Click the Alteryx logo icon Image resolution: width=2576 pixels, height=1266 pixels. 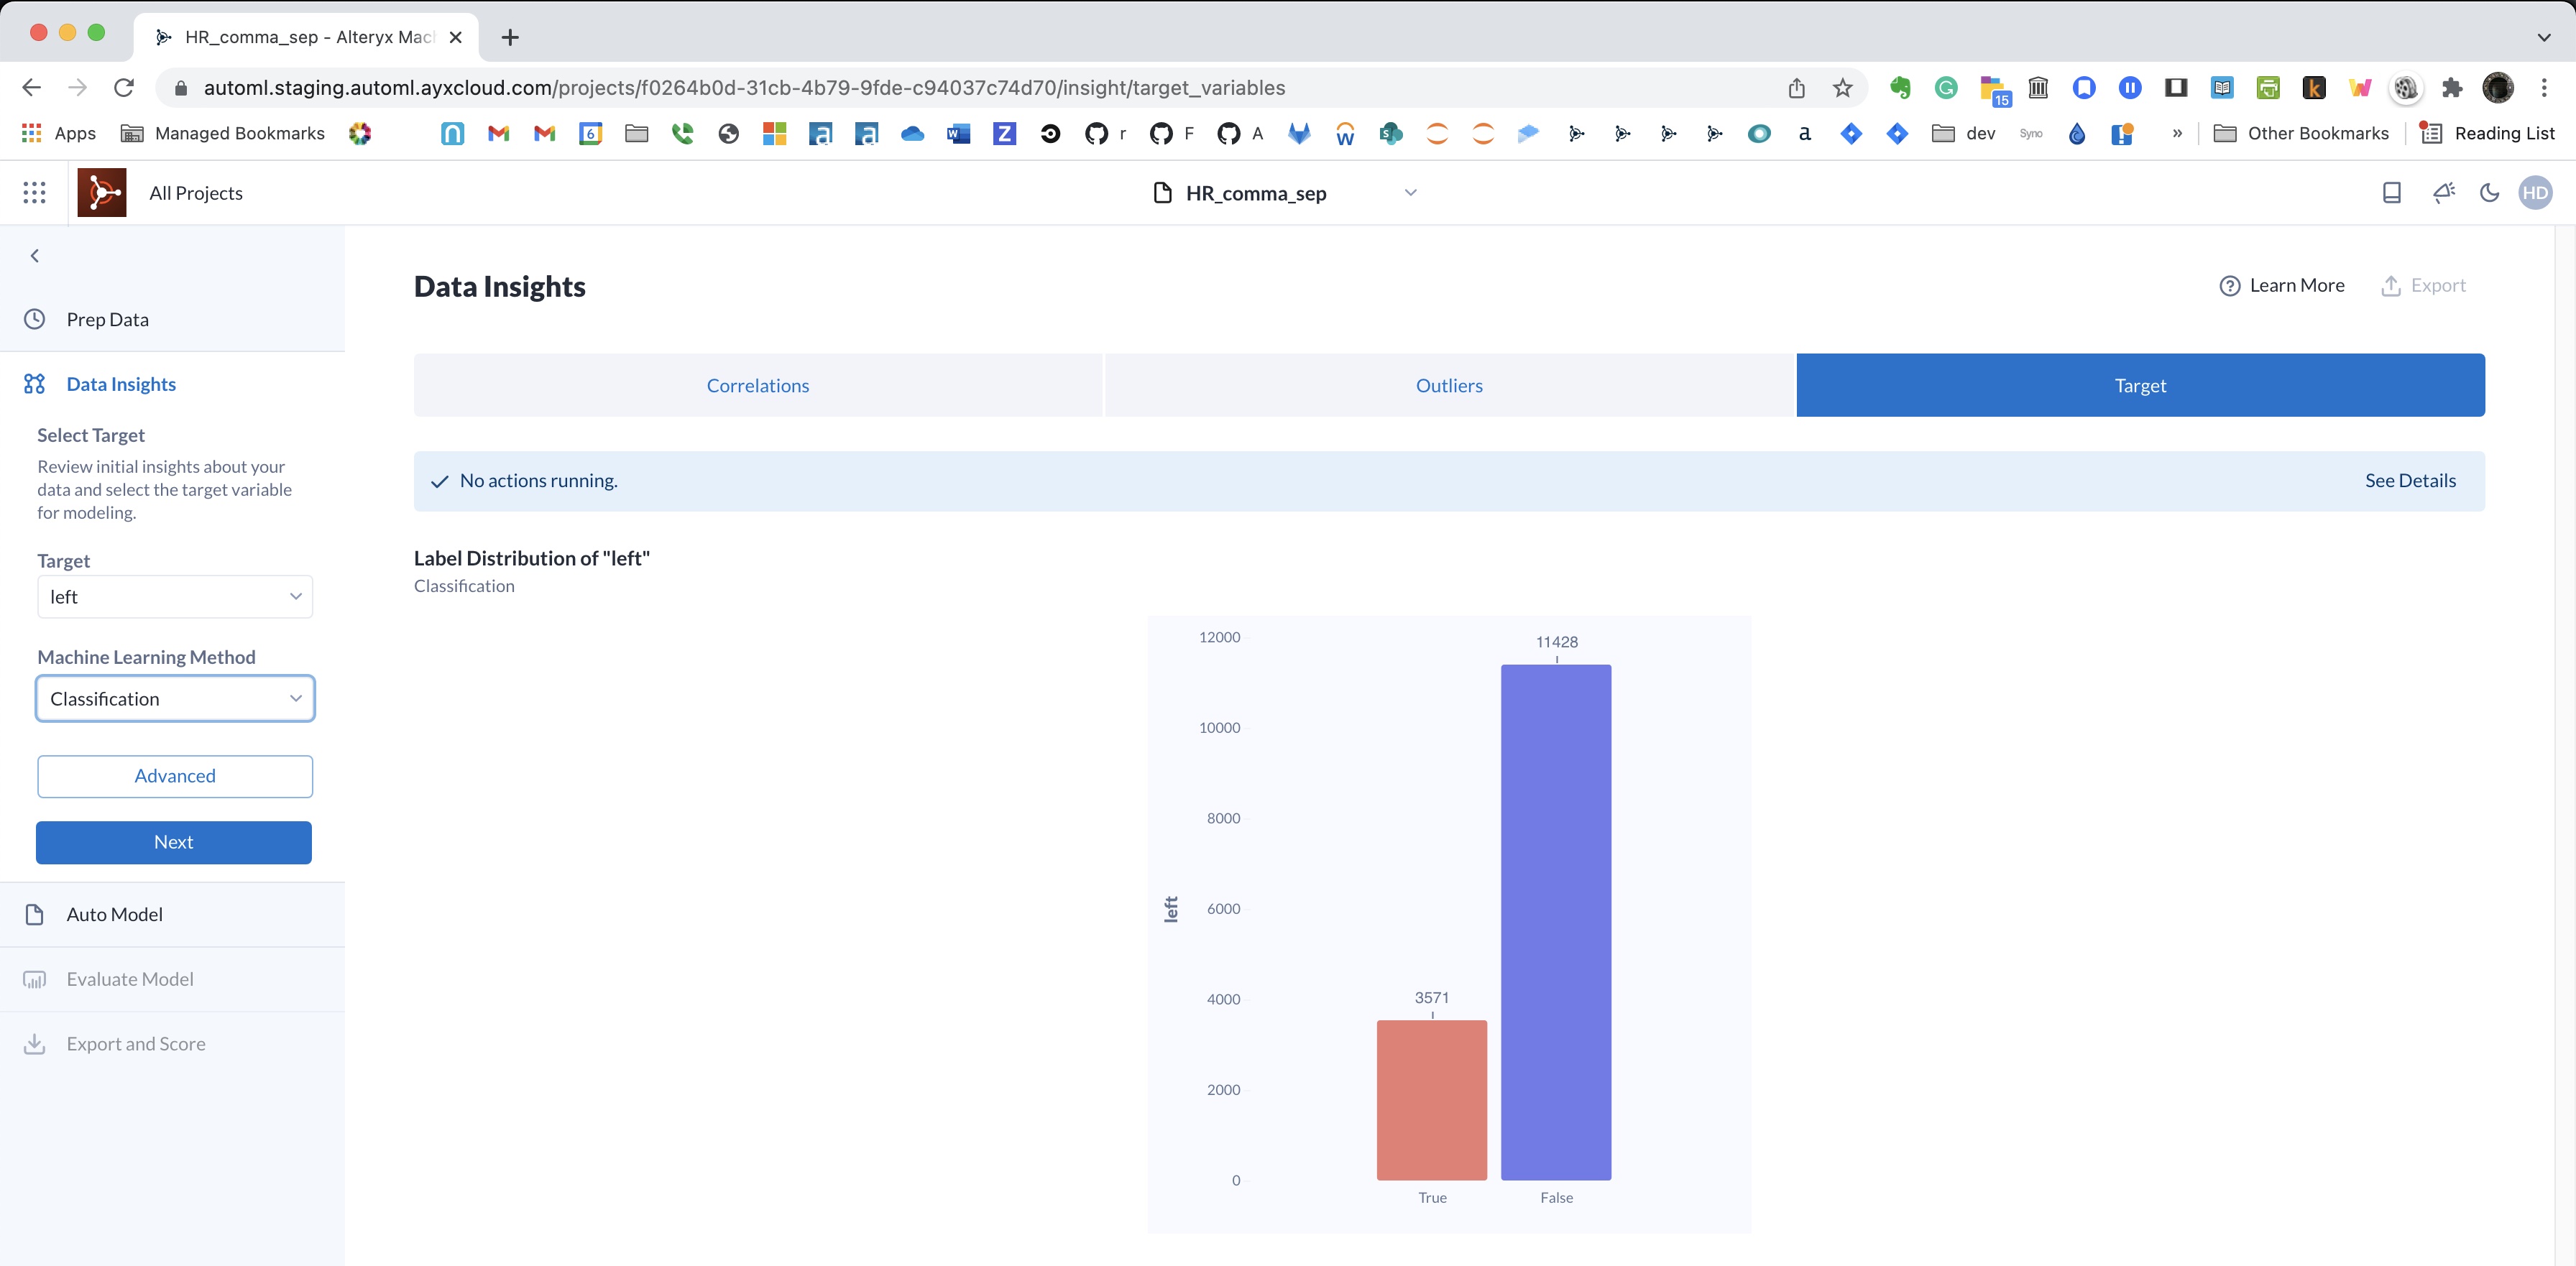[x=102, y=192]
